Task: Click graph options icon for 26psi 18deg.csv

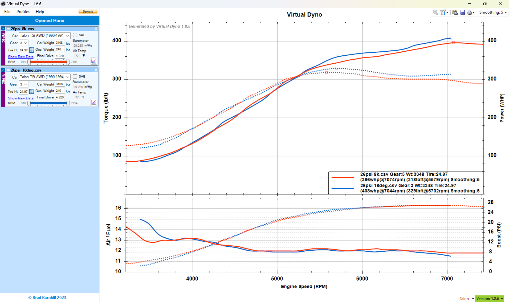Action: click(x=94, y=102)
